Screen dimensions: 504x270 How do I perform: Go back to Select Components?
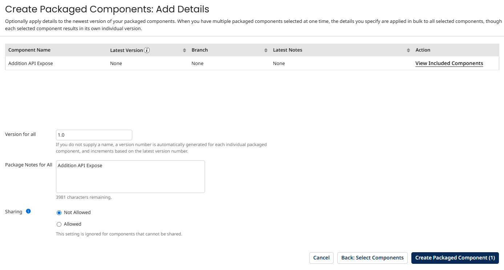coord(372,258)
